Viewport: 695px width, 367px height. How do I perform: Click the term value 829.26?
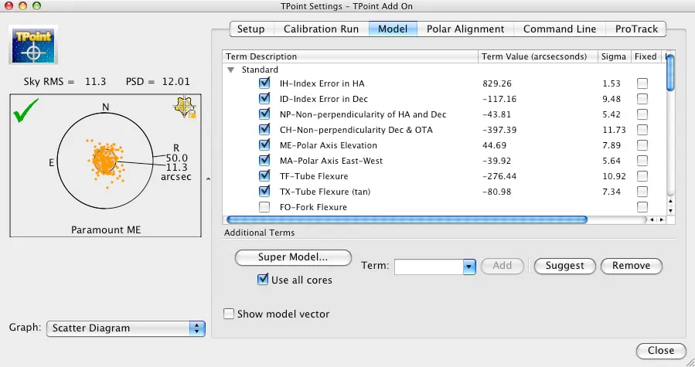[497, 83]
